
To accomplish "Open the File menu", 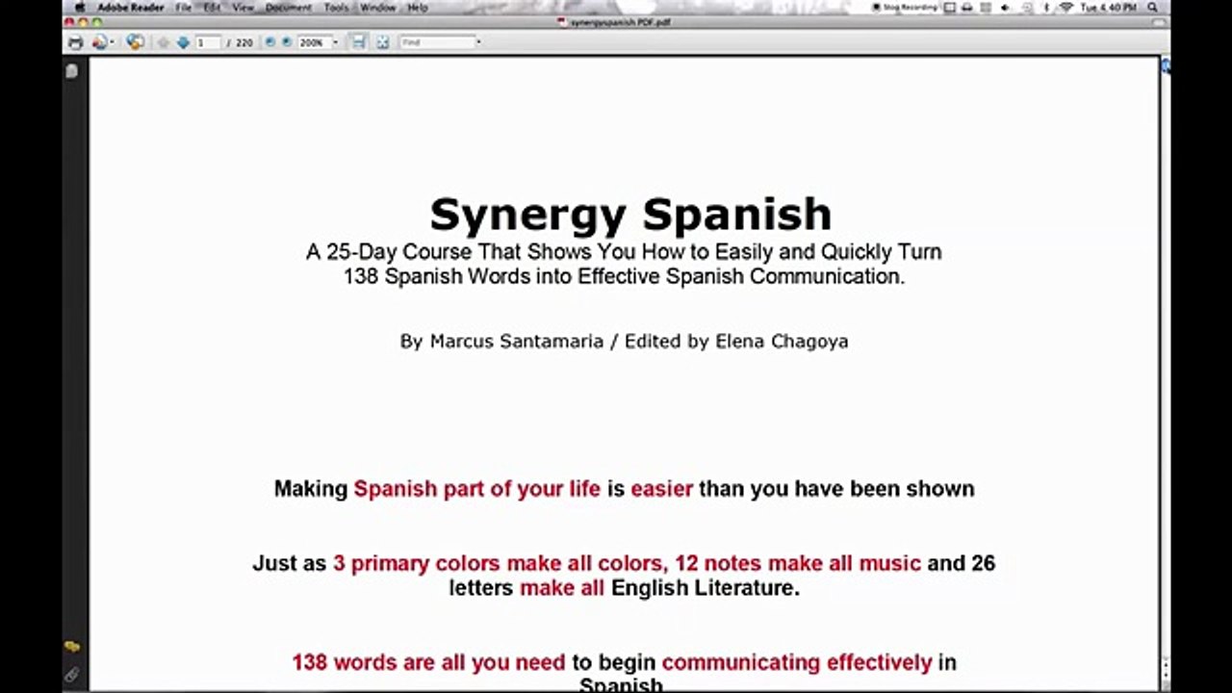I will click(183, 8).
